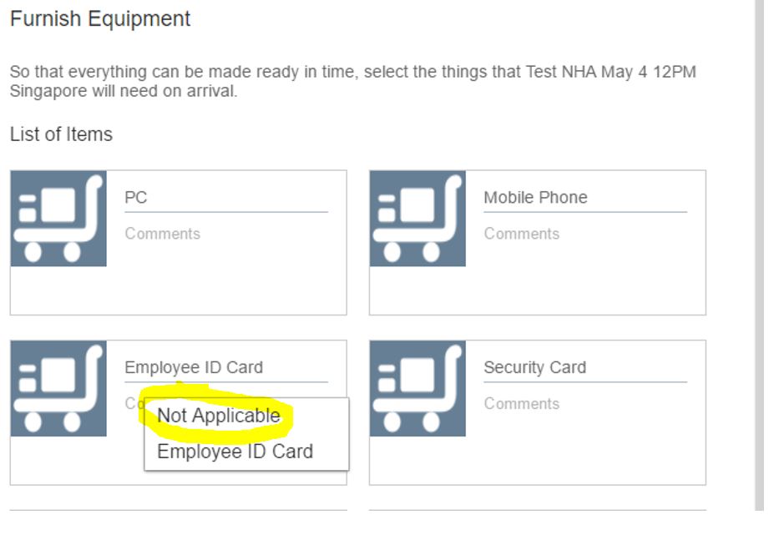Open the Security Card item dropdown
Screen dimensions: 779x540
coord(585,367)
